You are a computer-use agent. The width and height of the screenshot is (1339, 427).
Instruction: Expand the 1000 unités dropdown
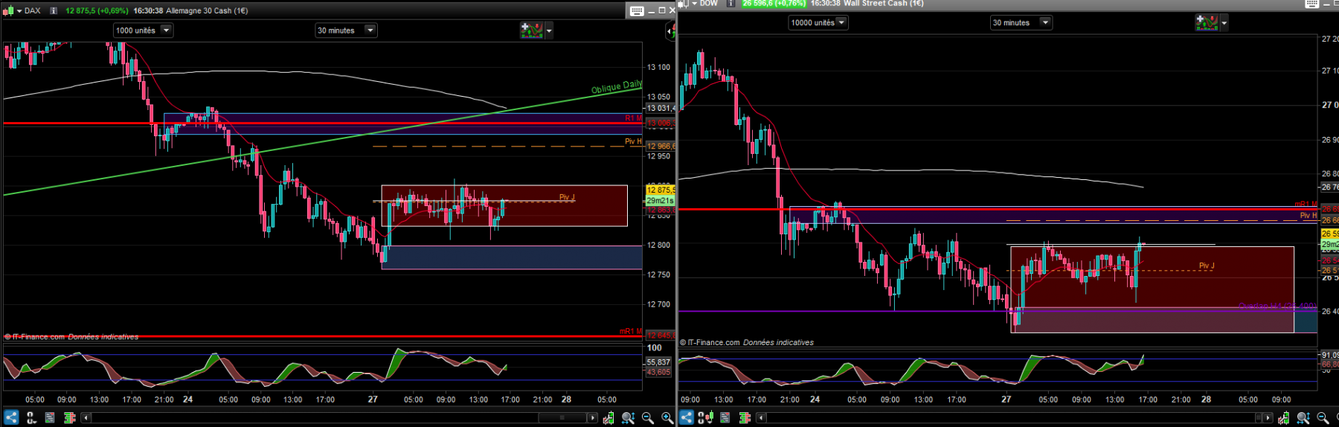pos(143,30)
